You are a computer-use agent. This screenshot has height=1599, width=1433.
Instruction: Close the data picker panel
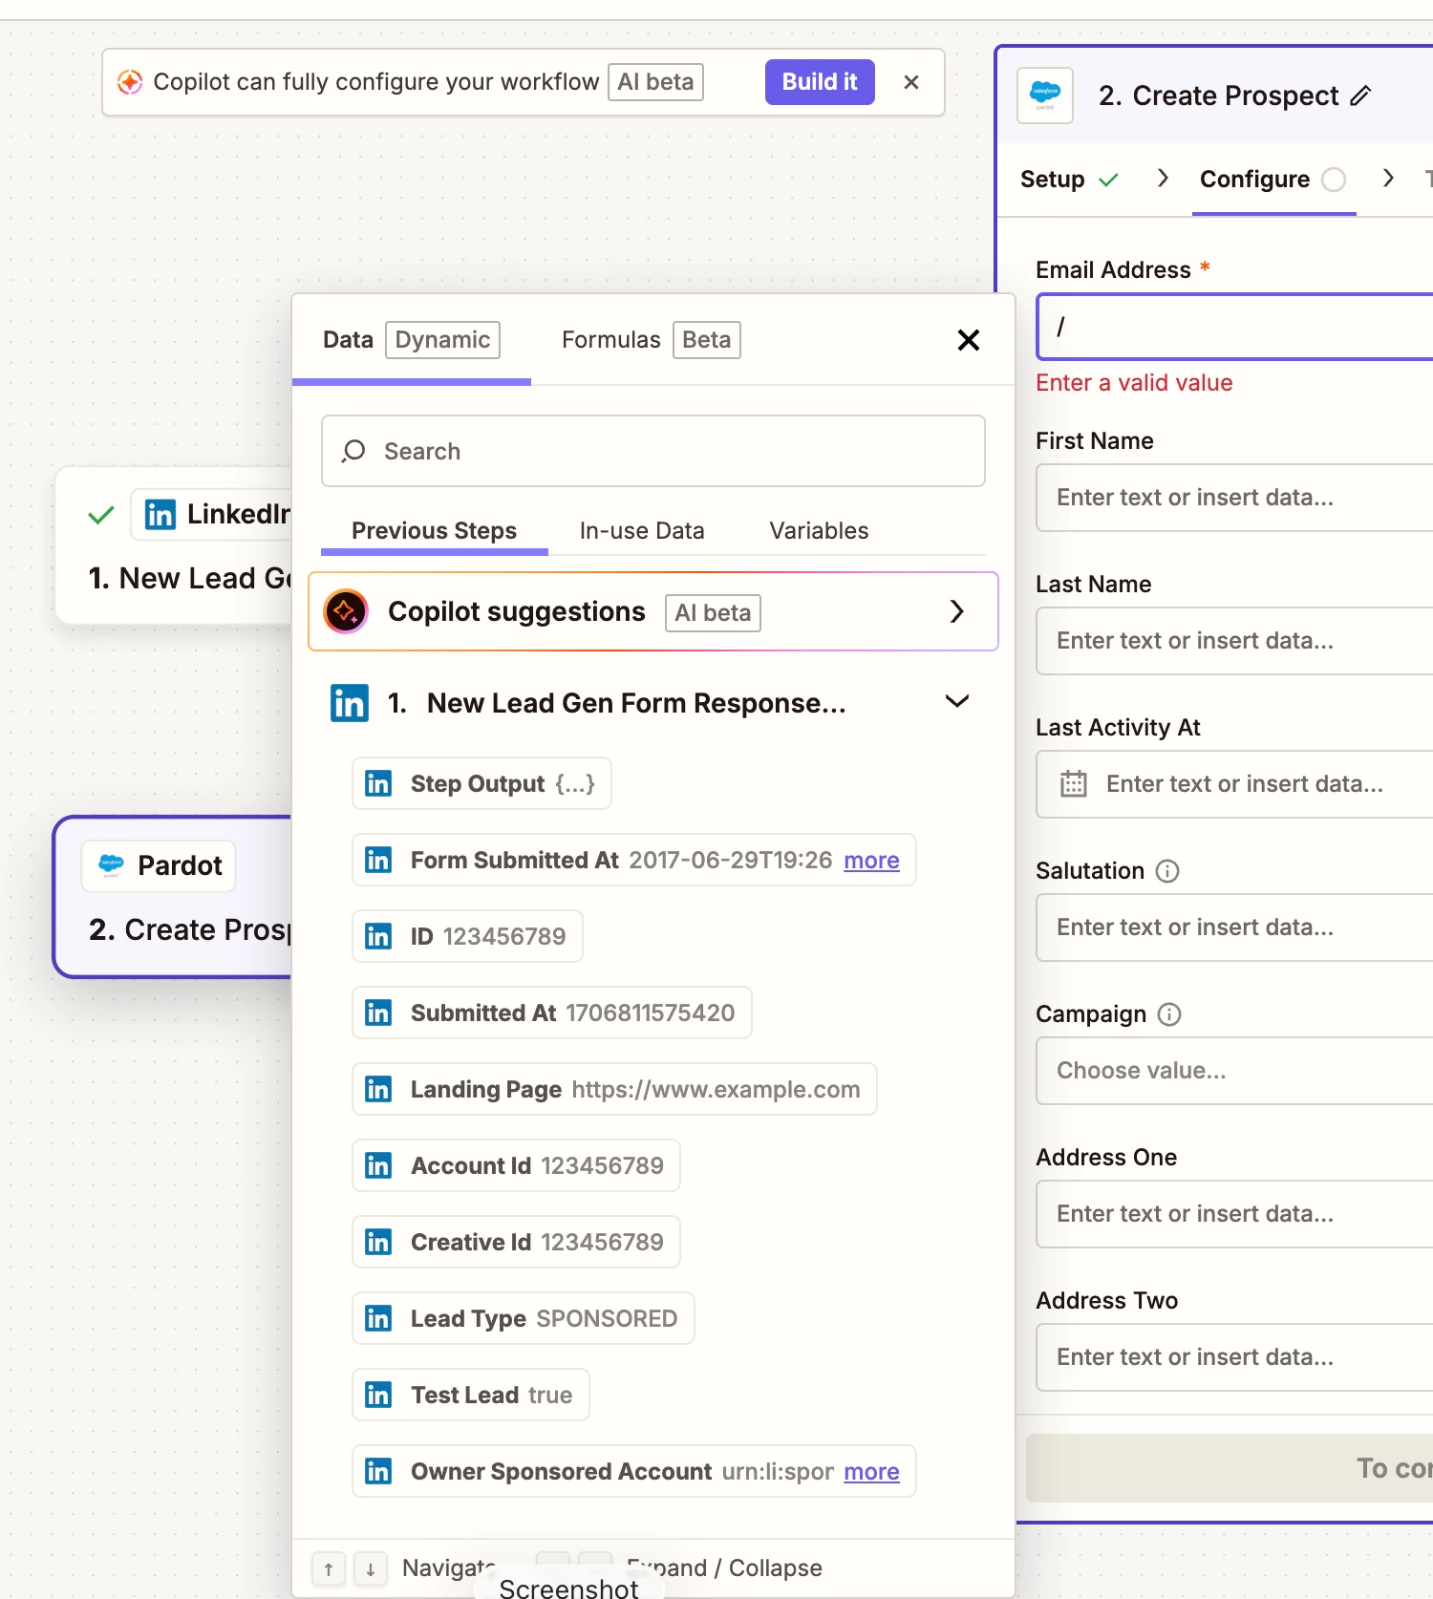969,340
